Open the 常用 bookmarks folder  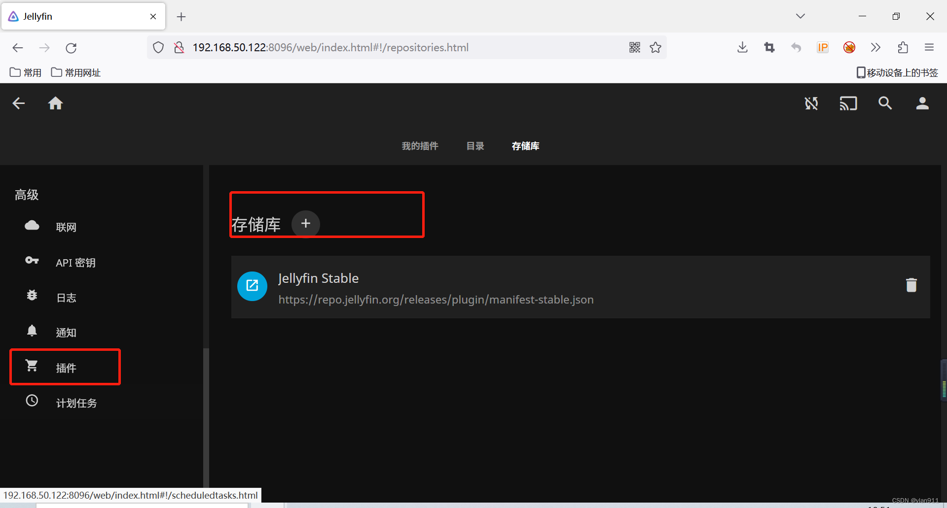(26, 72)
